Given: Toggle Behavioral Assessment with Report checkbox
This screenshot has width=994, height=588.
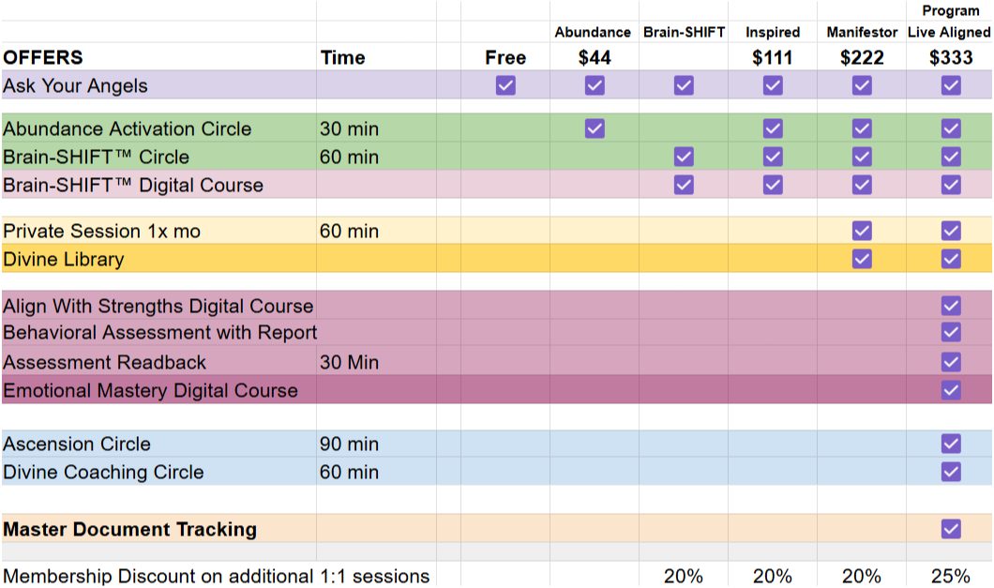Looking at the screenshot, I should click(x=950, y=332).
